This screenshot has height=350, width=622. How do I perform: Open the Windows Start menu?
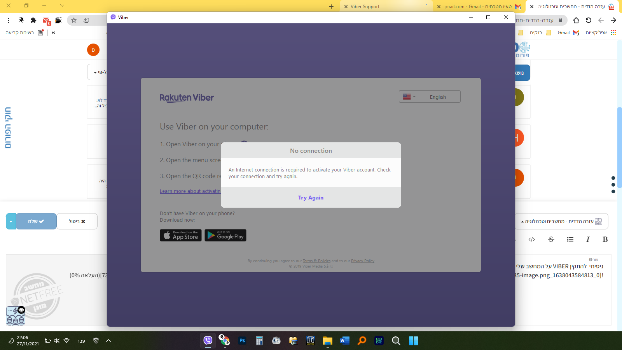413,341
